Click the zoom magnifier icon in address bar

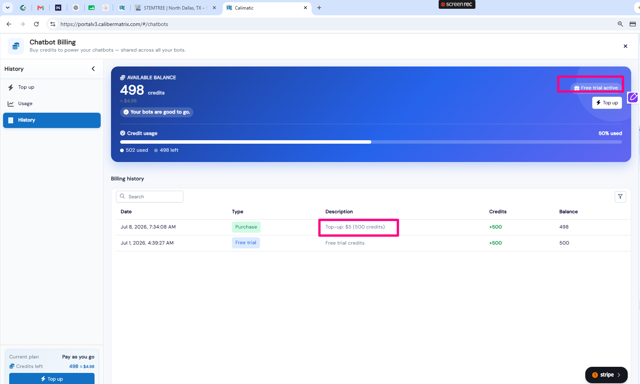point(620,24)
